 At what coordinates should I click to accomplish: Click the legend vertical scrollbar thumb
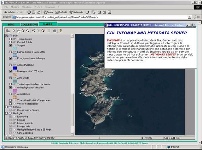coord(72,110)
